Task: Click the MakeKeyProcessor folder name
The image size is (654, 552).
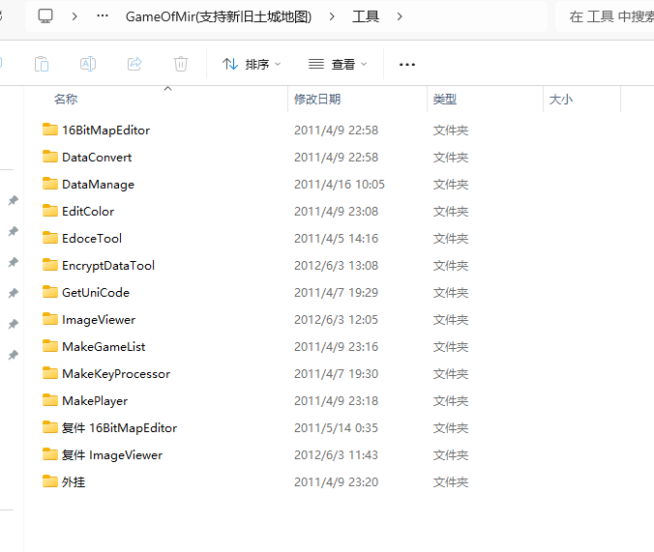Action: click(x=116, y=374)
